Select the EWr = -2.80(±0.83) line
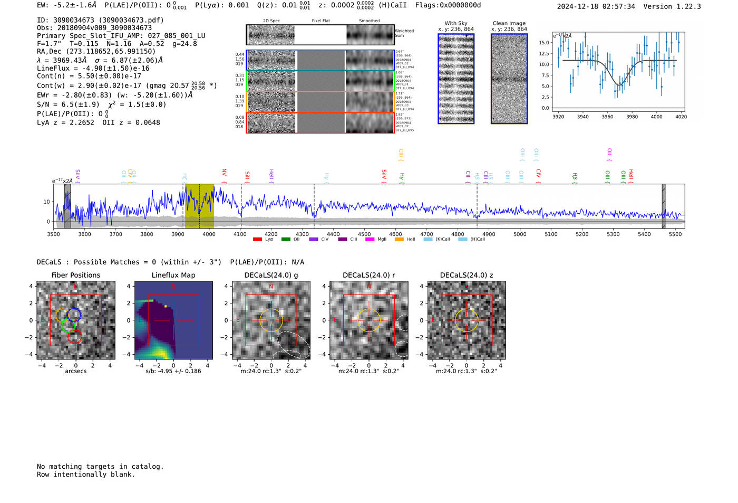The image size is (738, 503). tap(114, 95)
